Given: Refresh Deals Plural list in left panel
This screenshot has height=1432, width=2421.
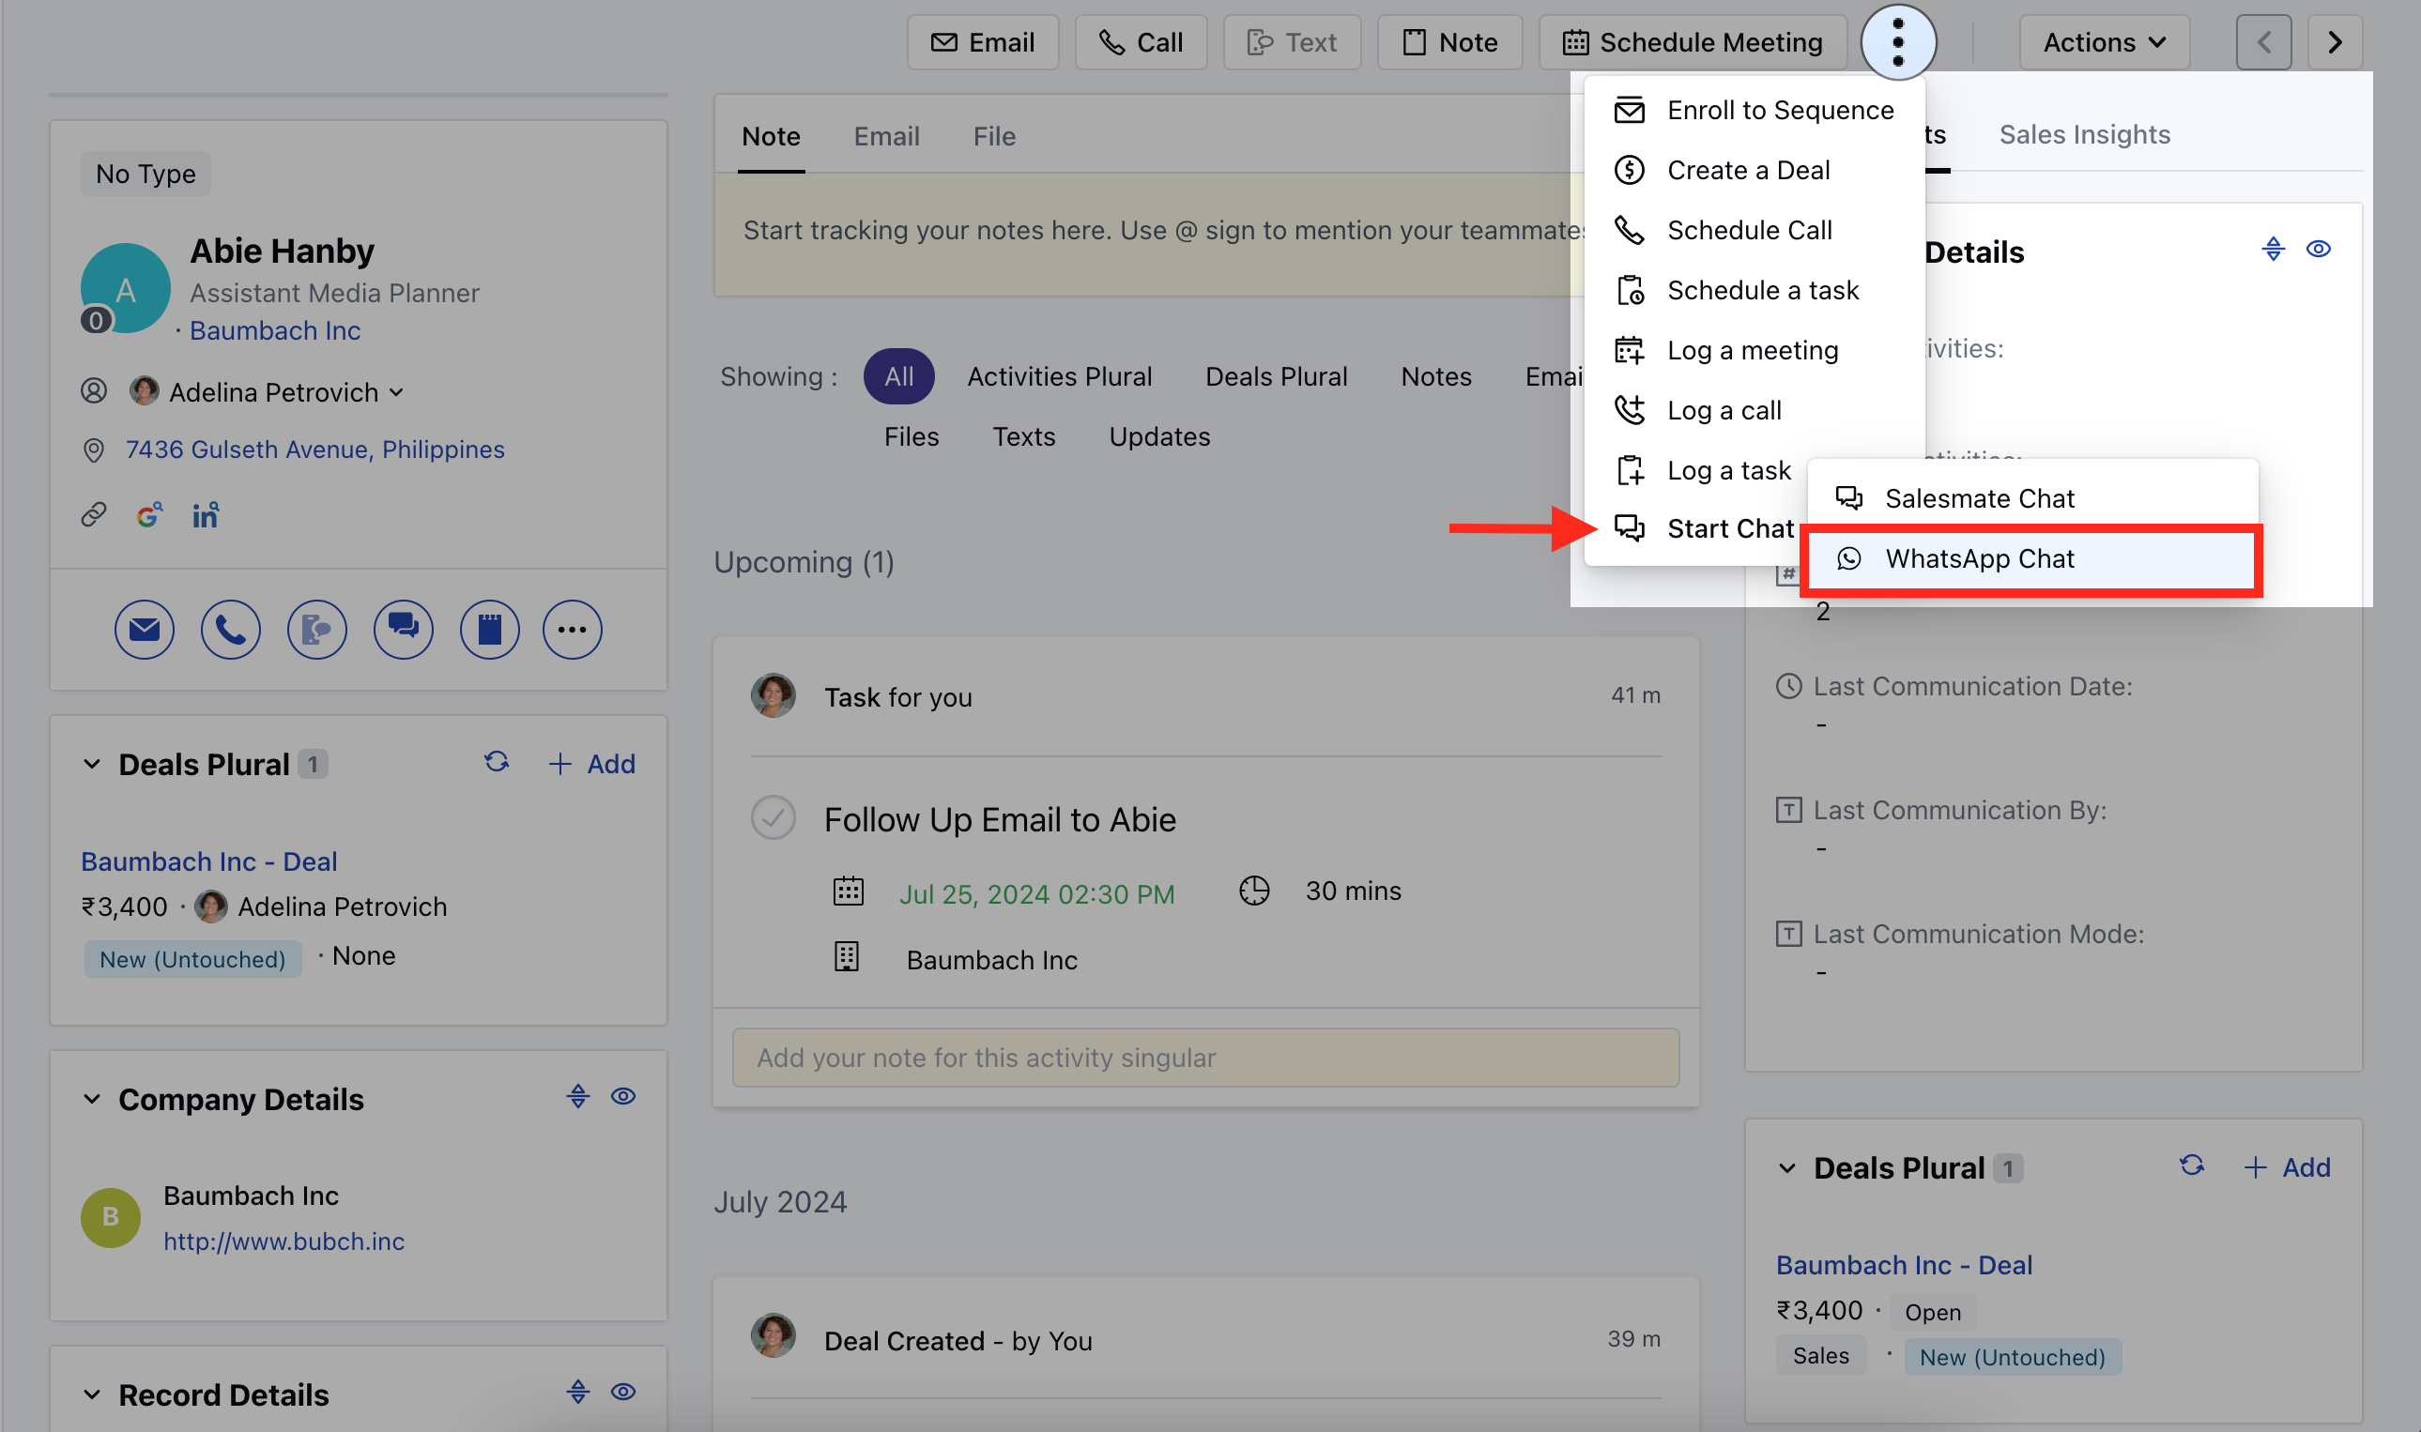Looking at the screenshot, I should [x=497, y=762].
